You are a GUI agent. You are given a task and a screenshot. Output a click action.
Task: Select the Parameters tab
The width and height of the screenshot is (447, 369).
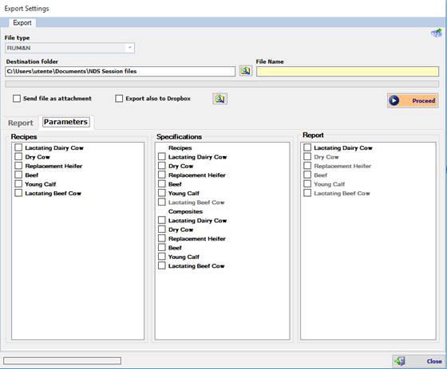point(65,122)
